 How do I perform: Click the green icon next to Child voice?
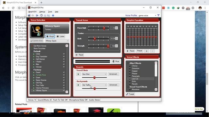point(34,54)
